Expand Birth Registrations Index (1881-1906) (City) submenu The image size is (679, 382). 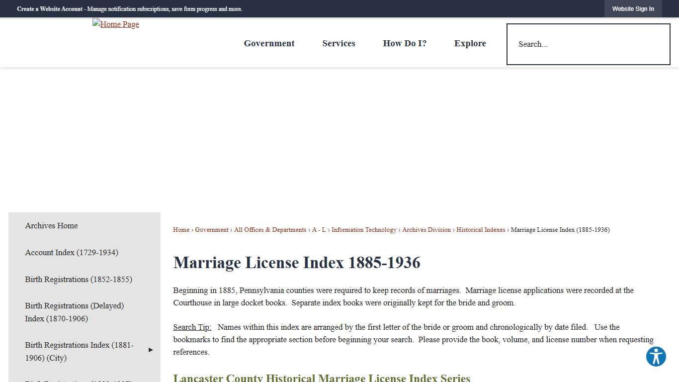[150, 350]
